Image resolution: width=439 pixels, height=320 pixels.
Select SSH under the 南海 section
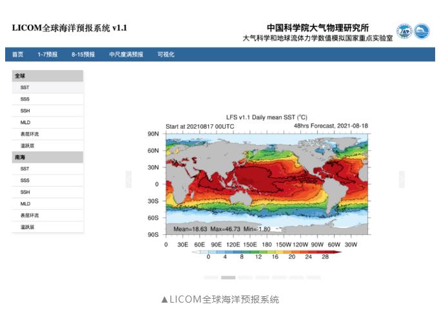click(x=48, y=192)
